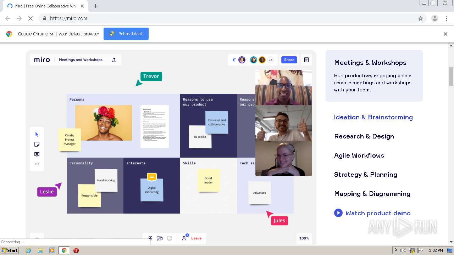
Task: Click the Watch product demo link
Action: pyautogui.click(x=378, y=213)
